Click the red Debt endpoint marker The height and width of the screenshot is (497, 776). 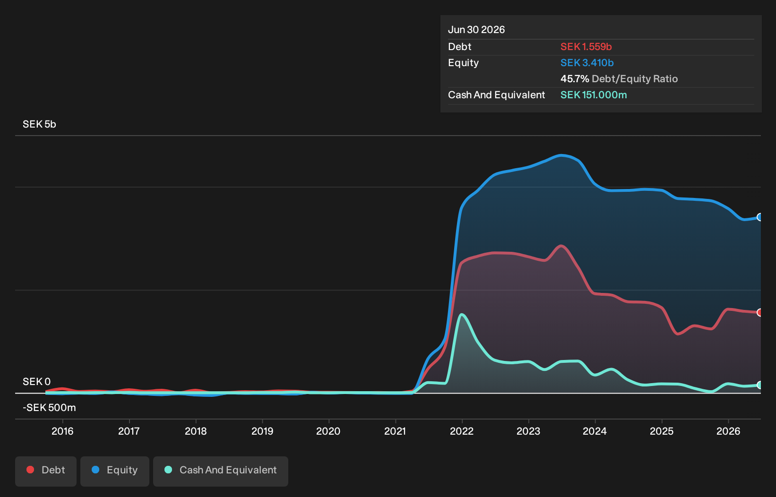click(759, 312)
